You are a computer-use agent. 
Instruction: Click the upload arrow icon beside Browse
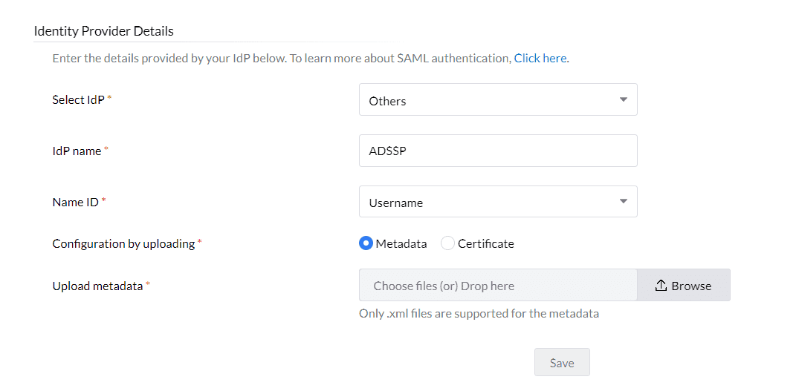[x=661, y=286]
